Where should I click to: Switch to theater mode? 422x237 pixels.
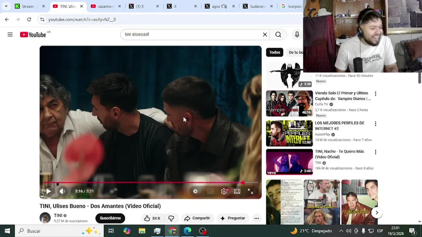pos(237,191)
